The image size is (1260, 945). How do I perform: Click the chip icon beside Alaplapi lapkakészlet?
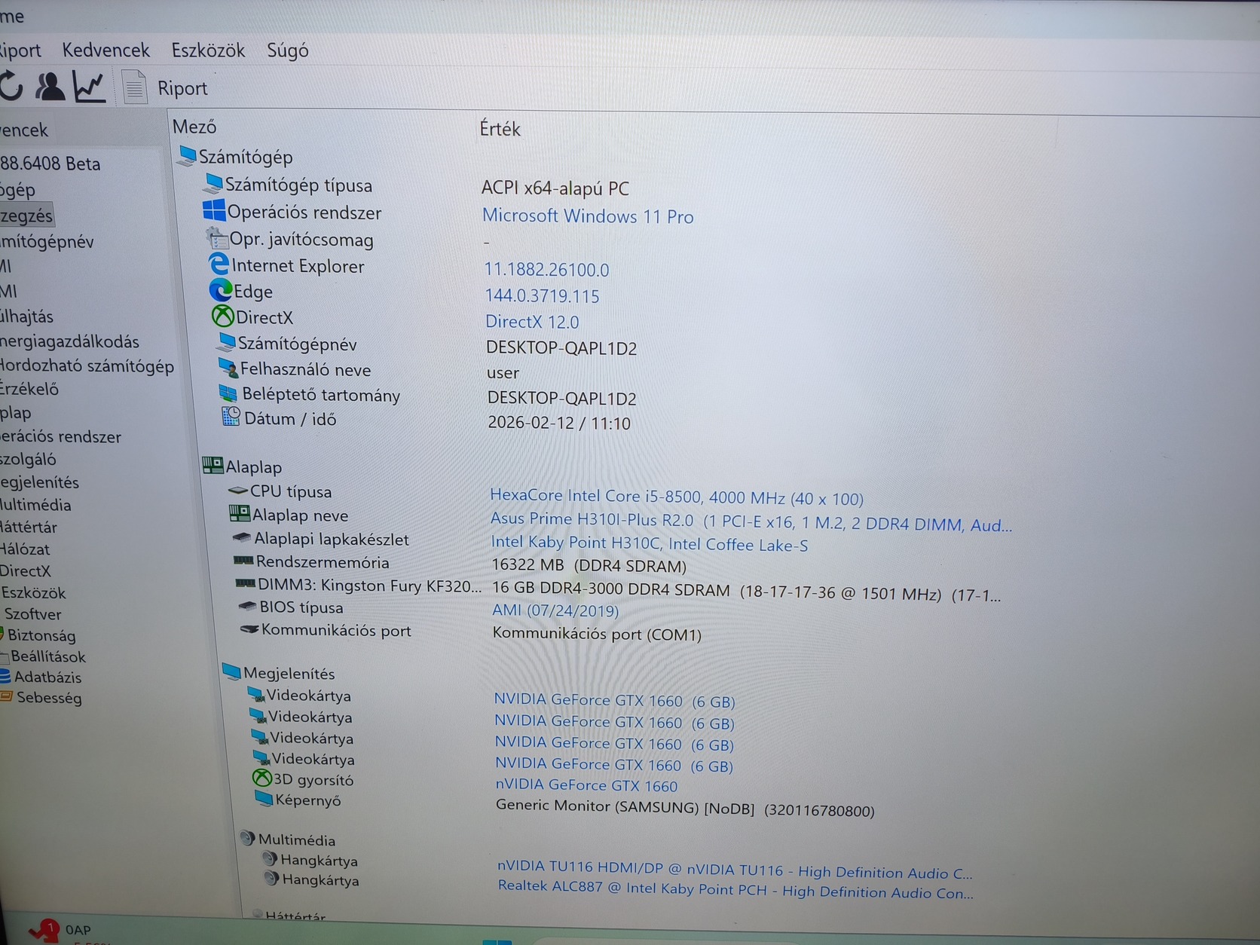tap(242, 538)
